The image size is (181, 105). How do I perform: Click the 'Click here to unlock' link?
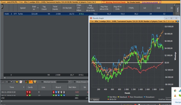[150, 2]
